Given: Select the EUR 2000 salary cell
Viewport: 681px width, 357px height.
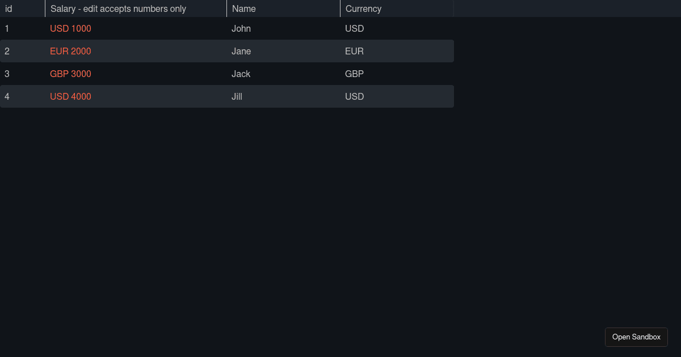Looking at the screenshot, I should click(136, 51).
